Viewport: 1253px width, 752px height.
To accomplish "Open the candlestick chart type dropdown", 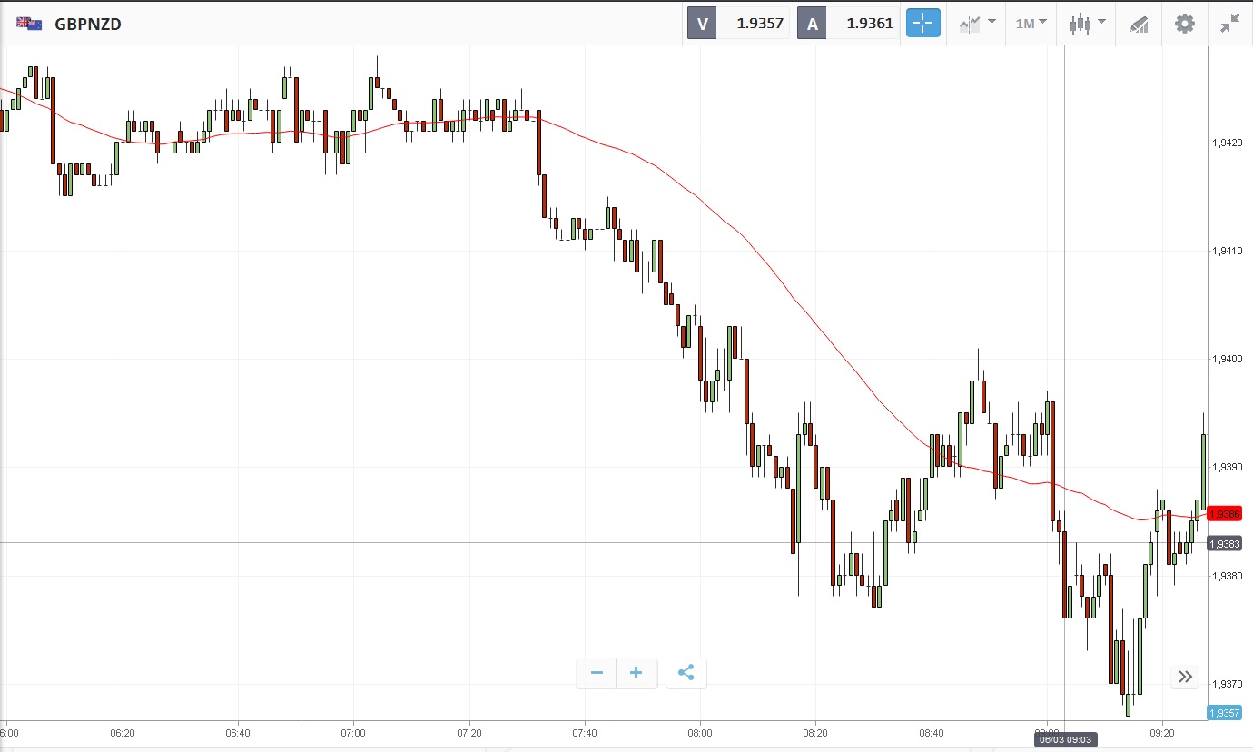I will [1087, 24].
